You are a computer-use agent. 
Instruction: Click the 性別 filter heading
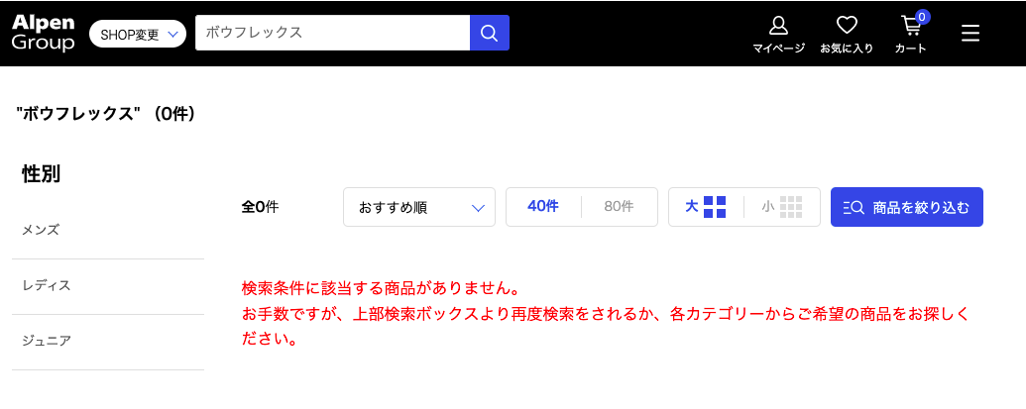coord(42,173)
